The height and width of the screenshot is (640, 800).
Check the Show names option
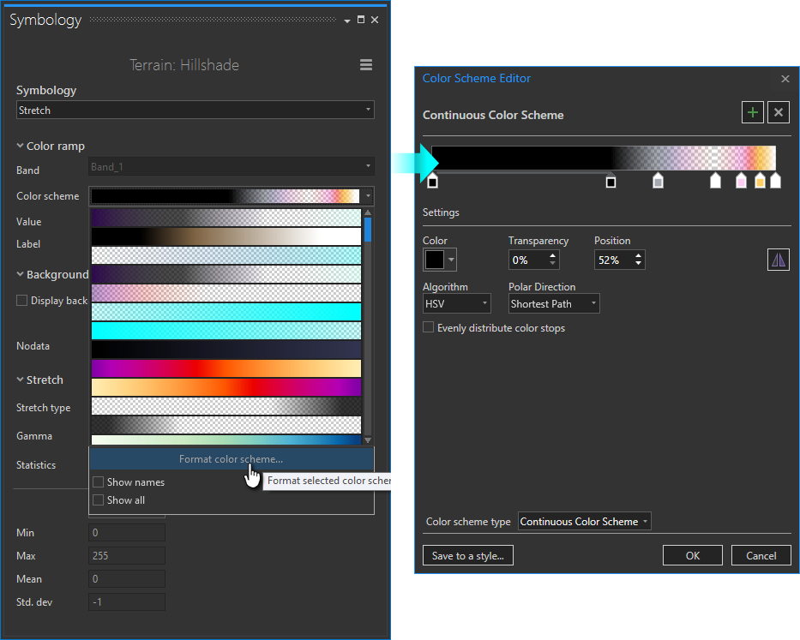click(x=98, y=481)
